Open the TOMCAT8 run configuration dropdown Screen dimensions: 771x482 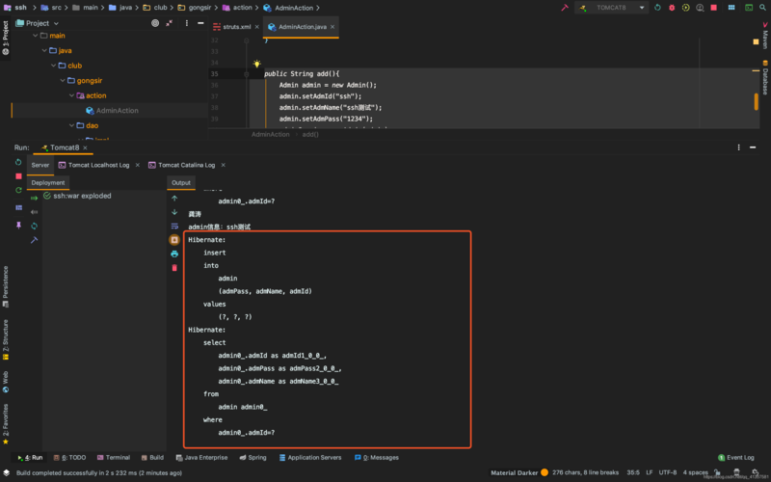[x=611, y=8]
